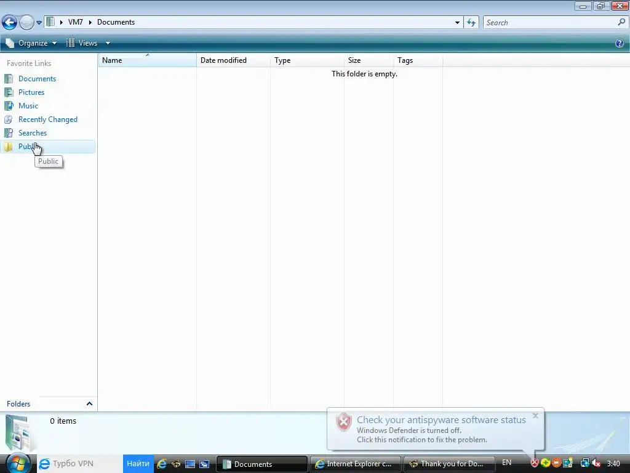The width and height of the screenshot is (630, 473).
Task: Click the Турбо VPN search field
Action: (x=81, y=464)
